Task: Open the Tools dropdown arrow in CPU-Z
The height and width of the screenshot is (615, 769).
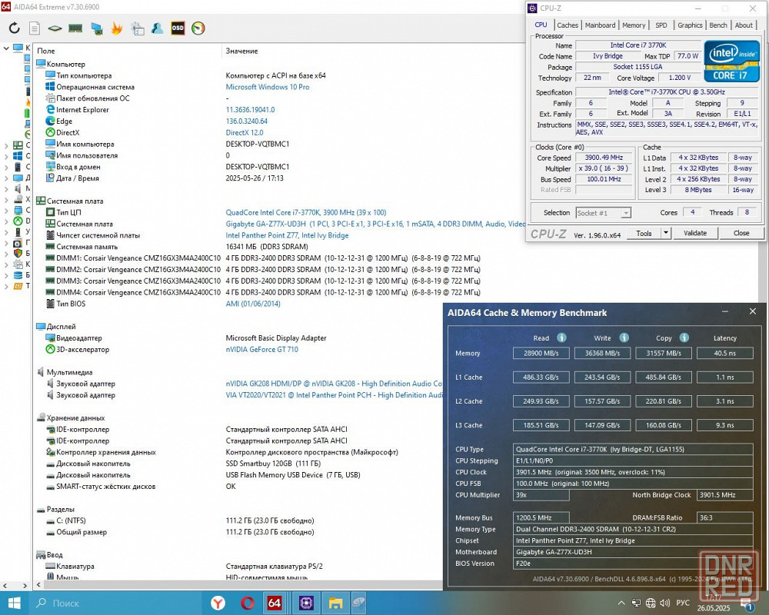Action: pos(665,233)
